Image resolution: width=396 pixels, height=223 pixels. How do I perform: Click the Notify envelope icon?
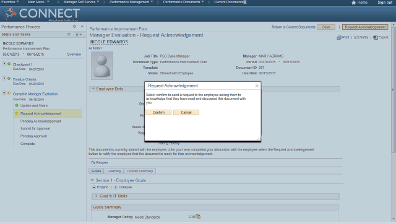[x=356, y=37]
